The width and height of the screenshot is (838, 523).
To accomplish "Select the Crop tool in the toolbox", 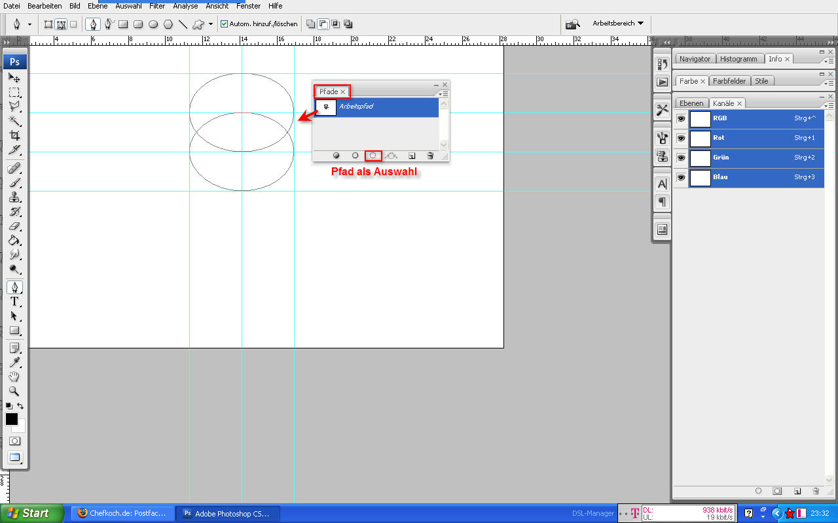I will 14,135.
